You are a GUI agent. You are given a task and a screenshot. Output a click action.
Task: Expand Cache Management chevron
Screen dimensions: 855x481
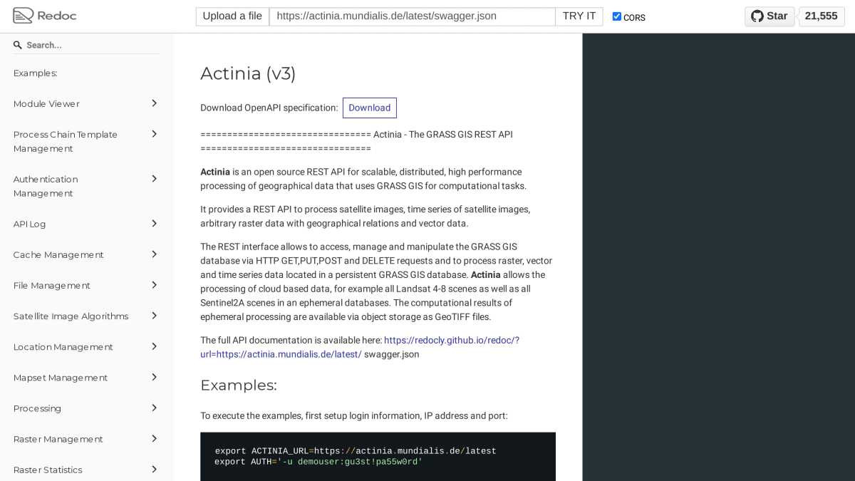(154, 254)
